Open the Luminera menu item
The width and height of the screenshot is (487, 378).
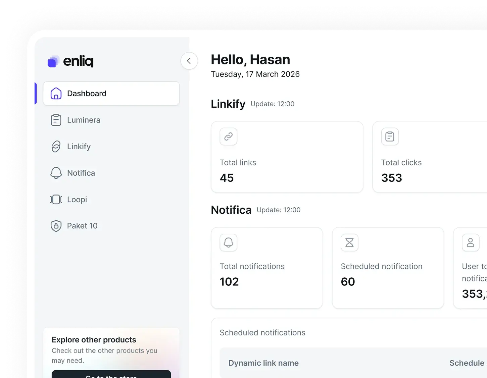click(x=111, y=120)
